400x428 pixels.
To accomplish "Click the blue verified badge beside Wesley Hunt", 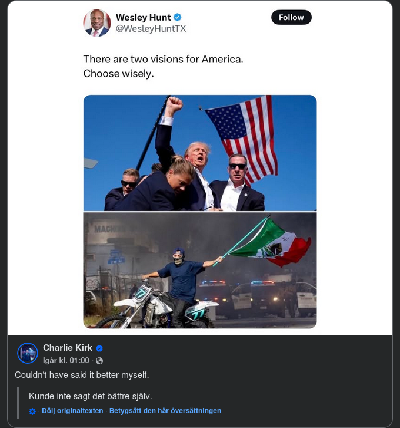I will (178, 17).
